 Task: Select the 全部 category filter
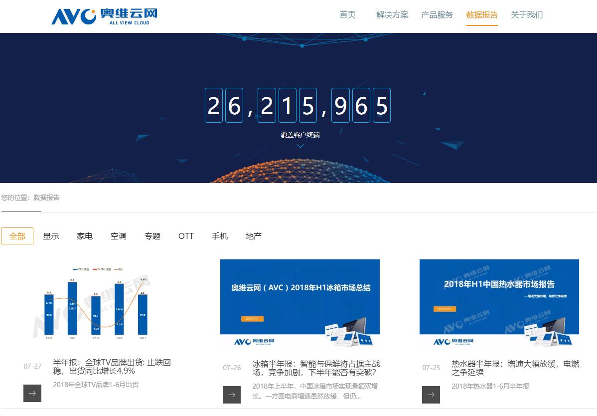click(x=17, y=236)
